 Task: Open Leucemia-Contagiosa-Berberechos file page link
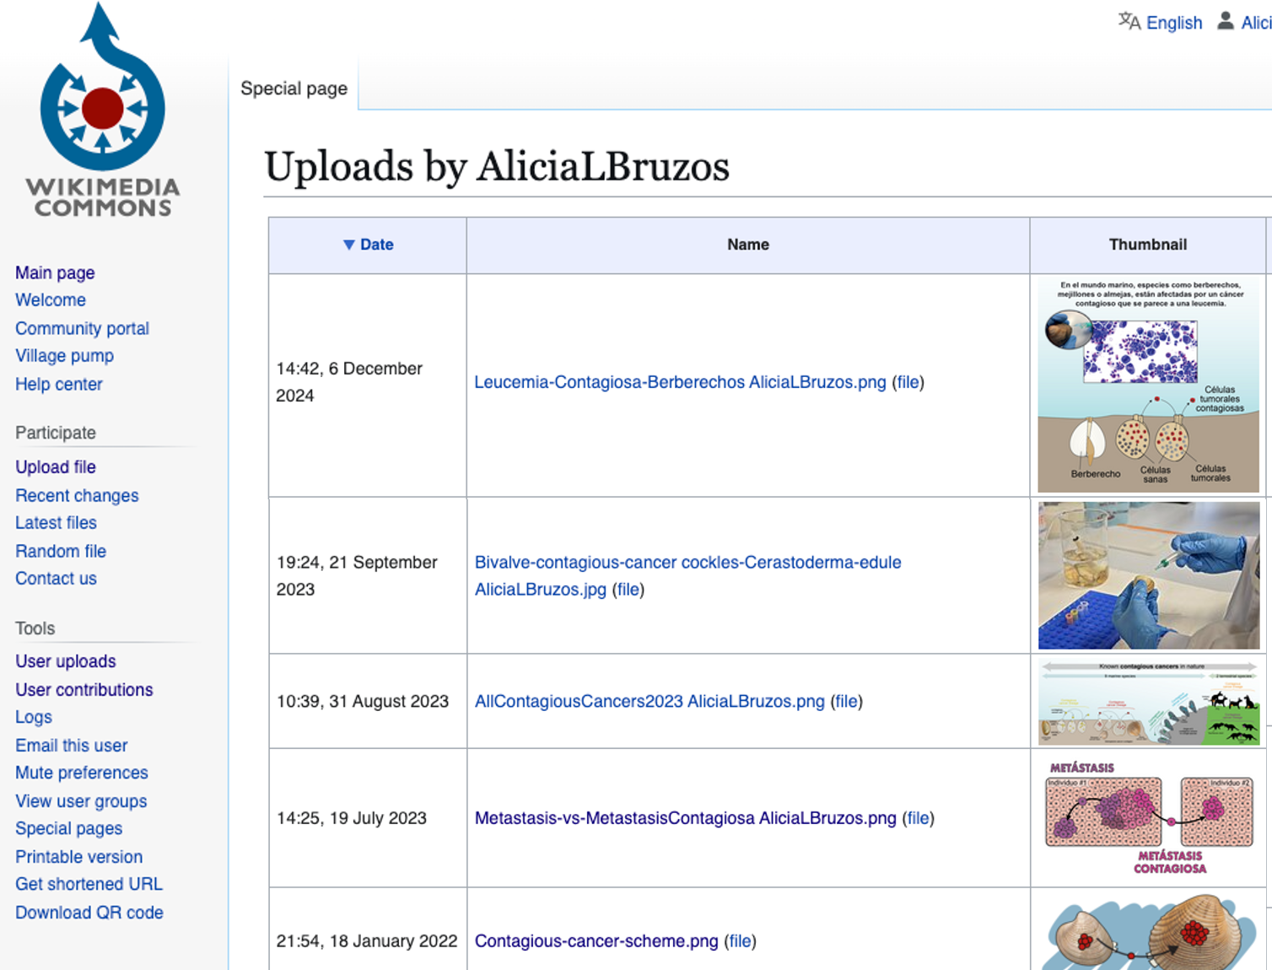click(680, 382)
